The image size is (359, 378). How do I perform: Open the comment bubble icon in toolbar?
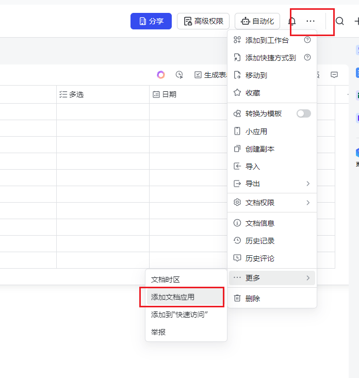coord(334,75)
